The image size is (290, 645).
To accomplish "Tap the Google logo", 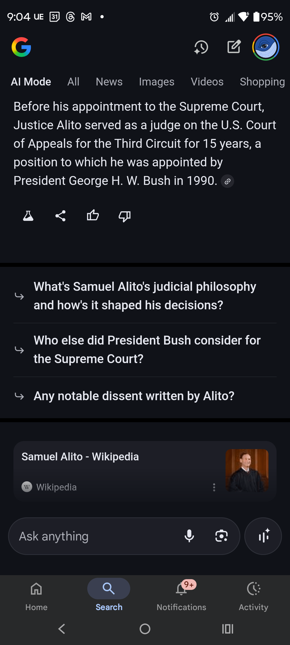I will (x=21, y=47).
